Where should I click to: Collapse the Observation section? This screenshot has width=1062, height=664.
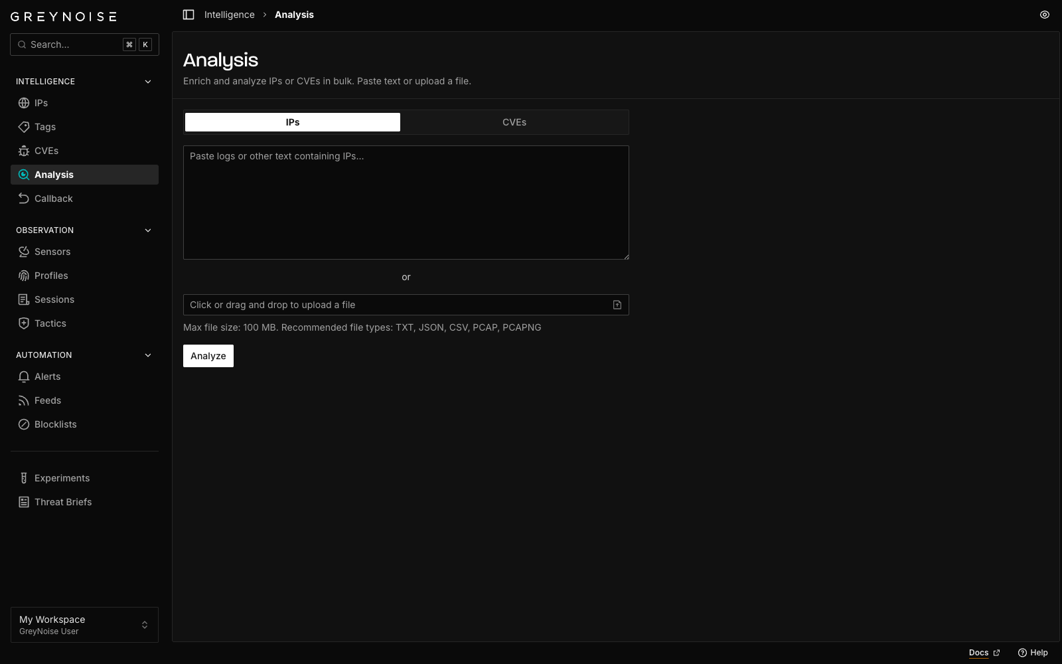[148, 230]
